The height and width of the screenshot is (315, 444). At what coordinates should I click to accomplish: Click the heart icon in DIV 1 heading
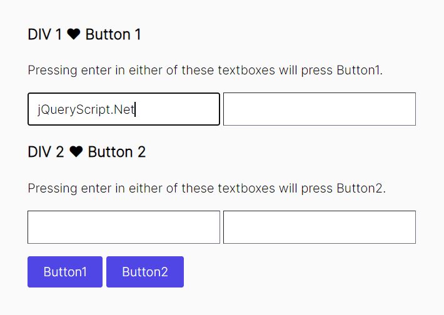point(74,35)
